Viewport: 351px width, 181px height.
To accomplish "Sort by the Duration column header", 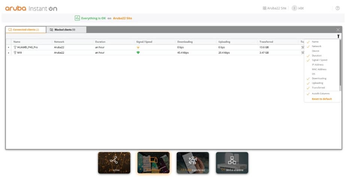I will (100, 42).
